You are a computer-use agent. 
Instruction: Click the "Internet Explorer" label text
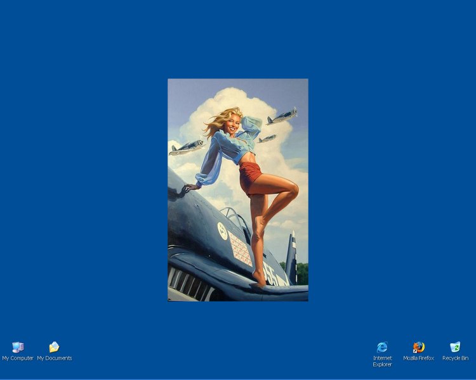(x=382, y=362)
